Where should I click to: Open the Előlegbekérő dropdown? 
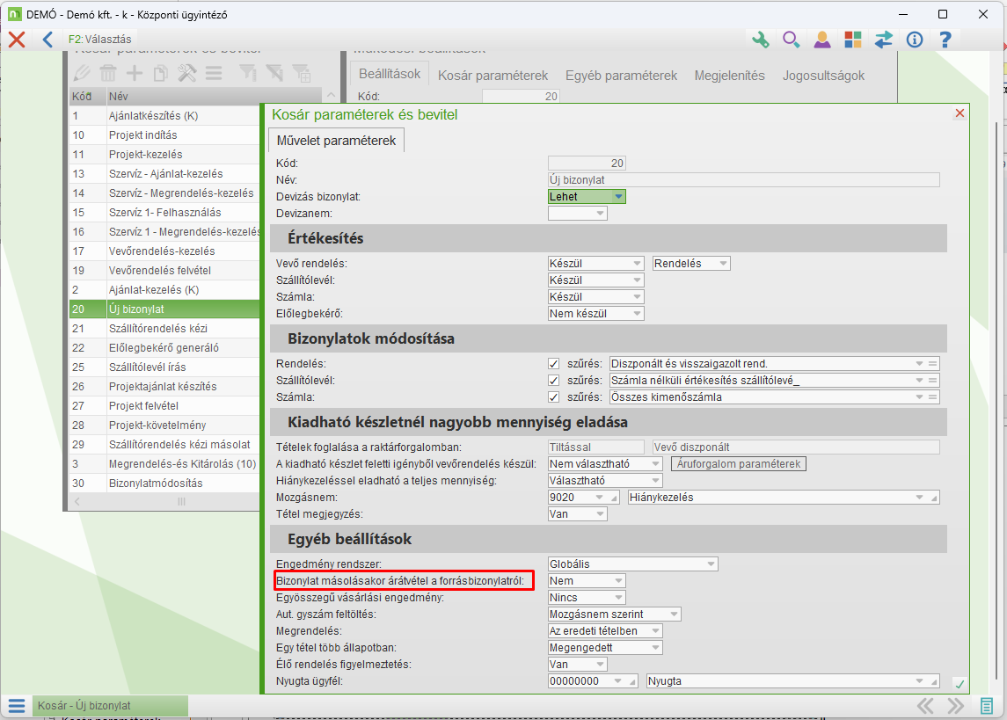(595, 314)
